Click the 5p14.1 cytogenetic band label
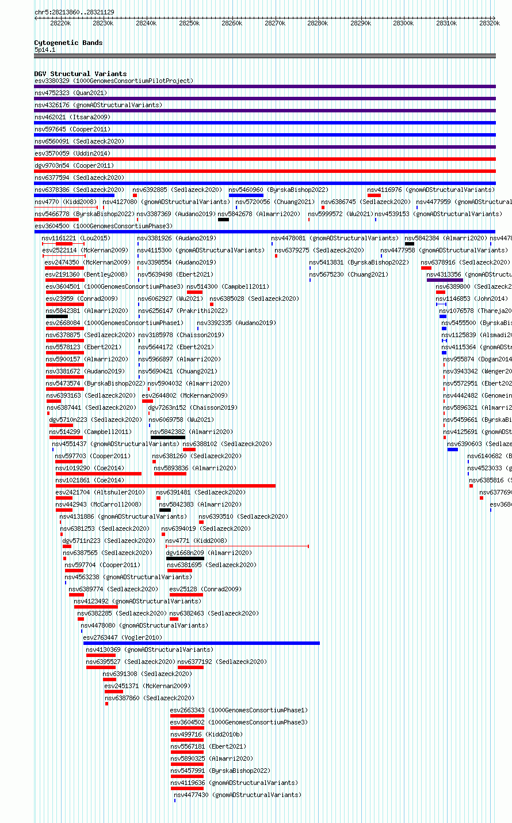The width and height of the screenshot is (512, 823). pyautogui.click(x=45, y=50)
